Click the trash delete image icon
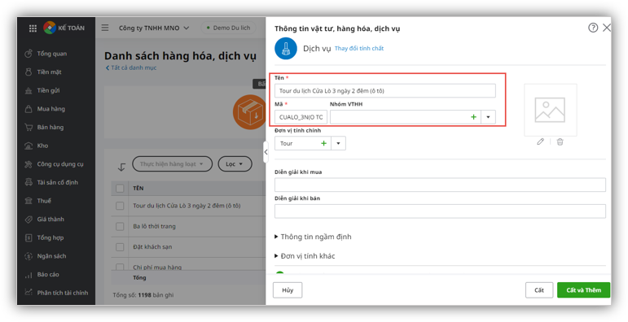Viewport: 628px width, 322px height. click(x=560, y=141)
